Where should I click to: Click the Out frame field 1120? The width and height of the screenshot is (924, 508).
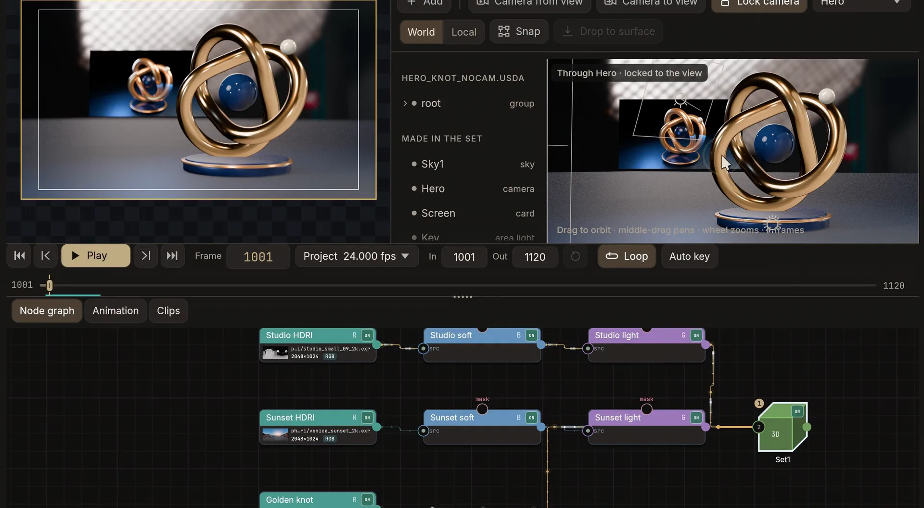(x=535, y=257)
